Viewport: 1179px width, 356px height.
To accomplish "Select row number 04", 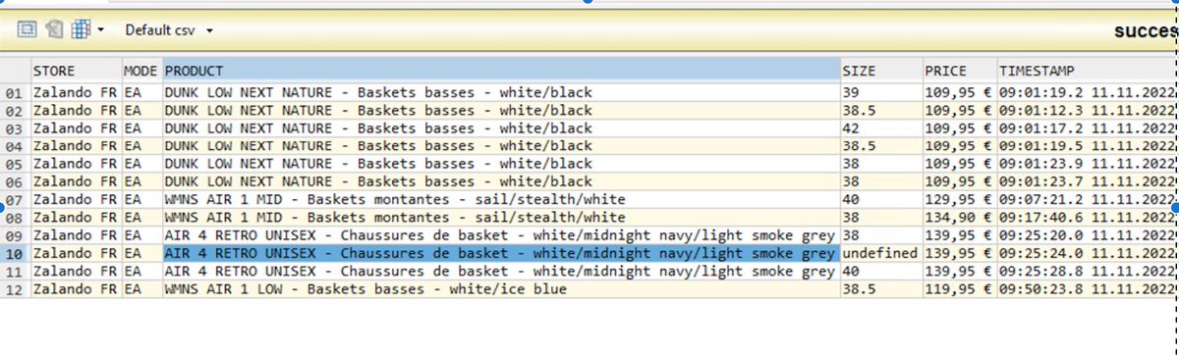I will tap(15, 146).
